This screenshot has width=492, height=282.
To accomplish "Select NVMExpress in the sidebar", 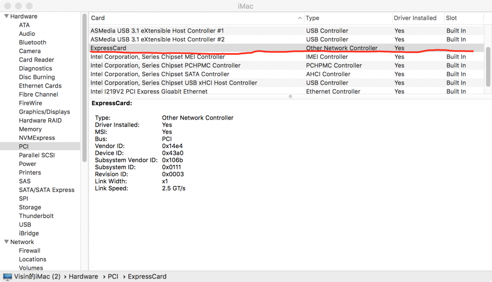I will point(37,138).
